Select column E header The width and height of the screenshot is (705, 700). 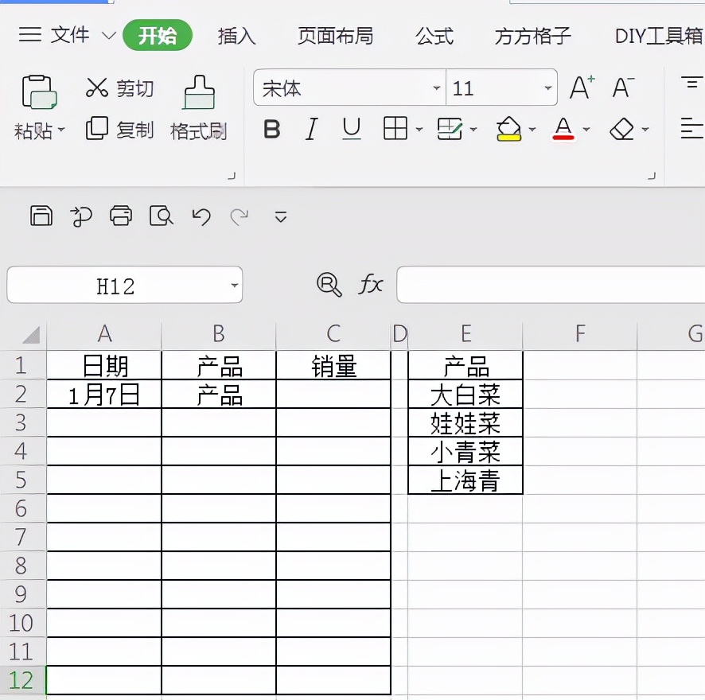click(x=465, y=334)
